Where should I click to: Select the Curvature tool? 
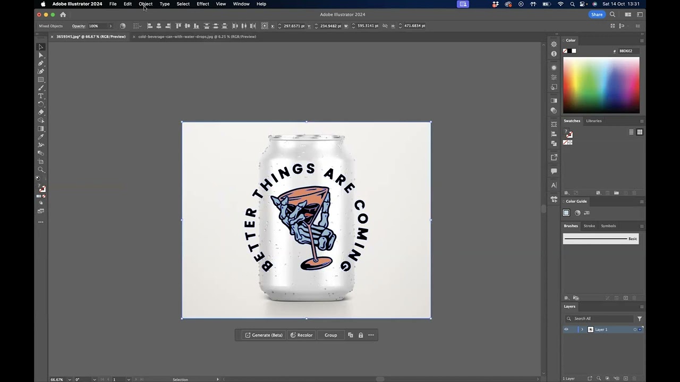pos(41,71)
